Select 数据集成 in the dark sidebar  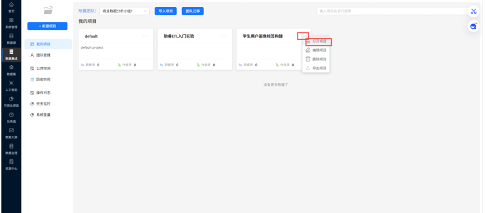tap(11, 54)
